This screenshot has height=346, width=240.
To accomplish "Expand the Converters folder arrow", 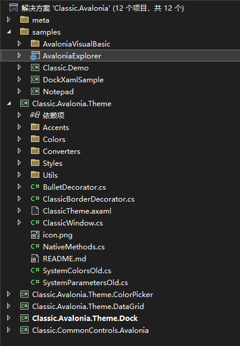I will point(20,151).
